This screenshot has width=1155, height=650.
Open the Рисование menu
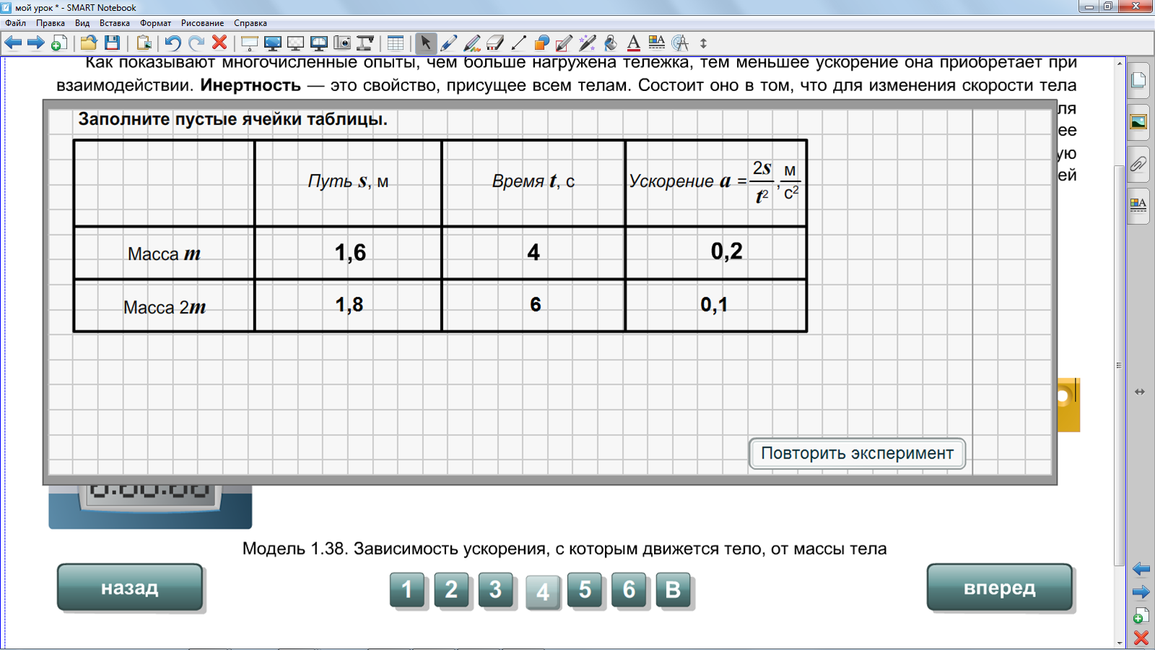(202, 23)
